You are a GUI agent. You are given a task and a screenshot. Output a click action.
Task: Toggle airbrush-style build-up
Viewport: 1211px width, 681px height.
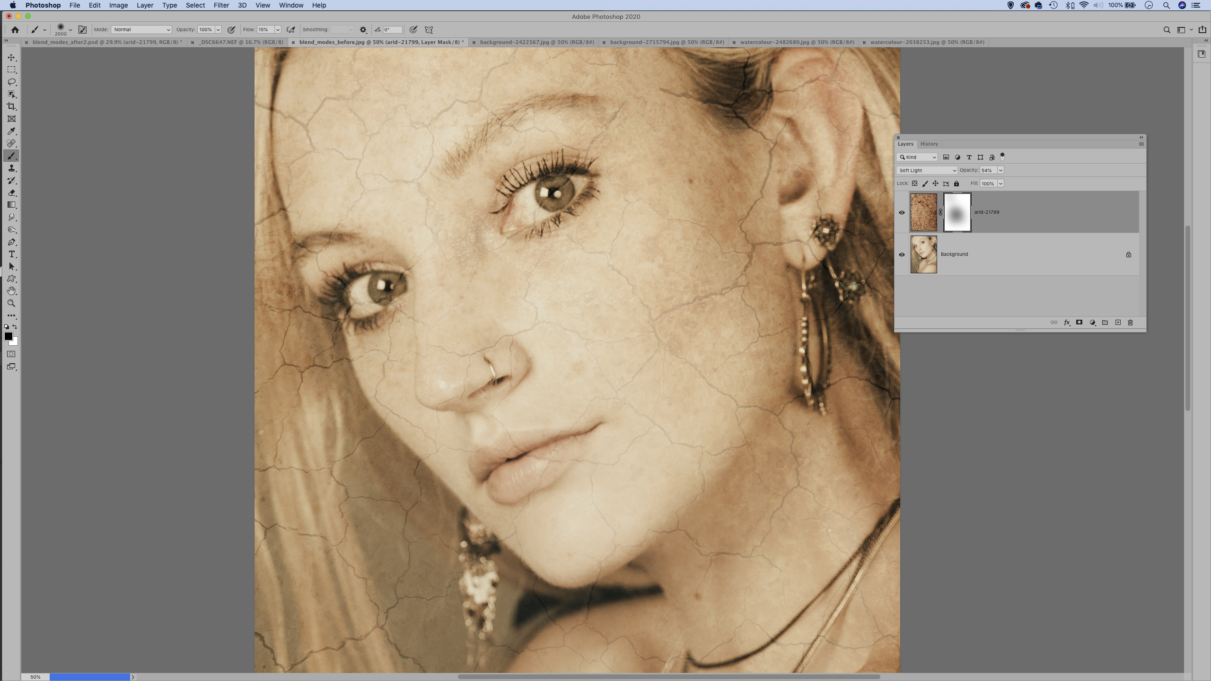pos(291,29)
